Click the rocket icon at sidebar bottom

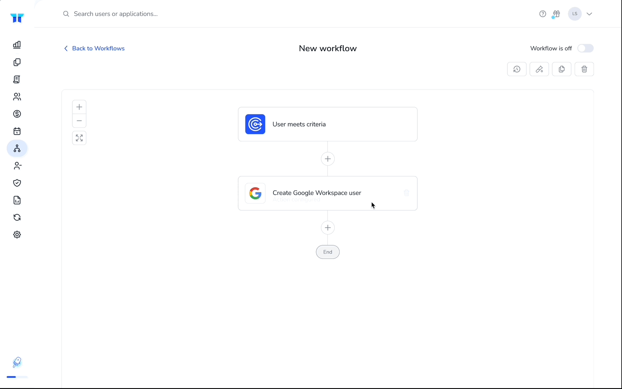click(17, 362)
